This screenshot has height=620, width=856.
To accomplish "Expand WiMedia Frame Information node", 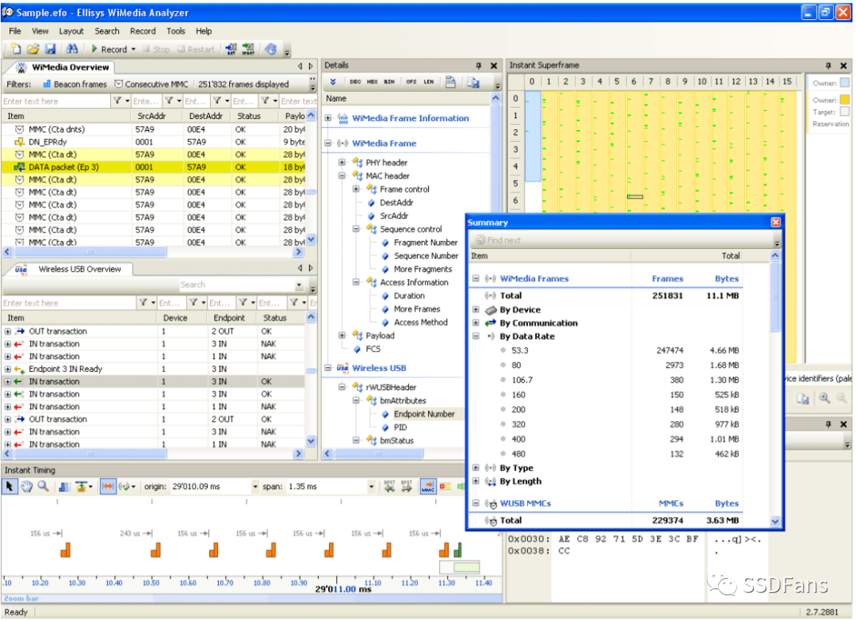I will pyautogui.click(x=328, y=118).
